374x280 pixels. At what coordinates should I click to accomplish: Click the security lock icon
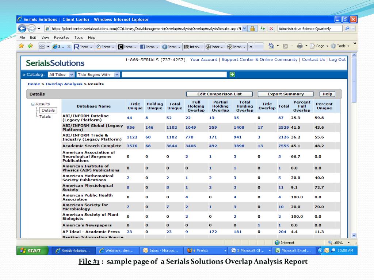tap(252, 28)
